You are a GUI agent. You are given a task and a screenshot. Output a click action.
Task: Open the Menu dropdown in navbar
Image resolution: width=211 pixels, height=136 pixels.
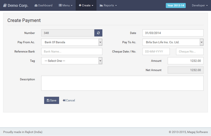pos(65,5)
